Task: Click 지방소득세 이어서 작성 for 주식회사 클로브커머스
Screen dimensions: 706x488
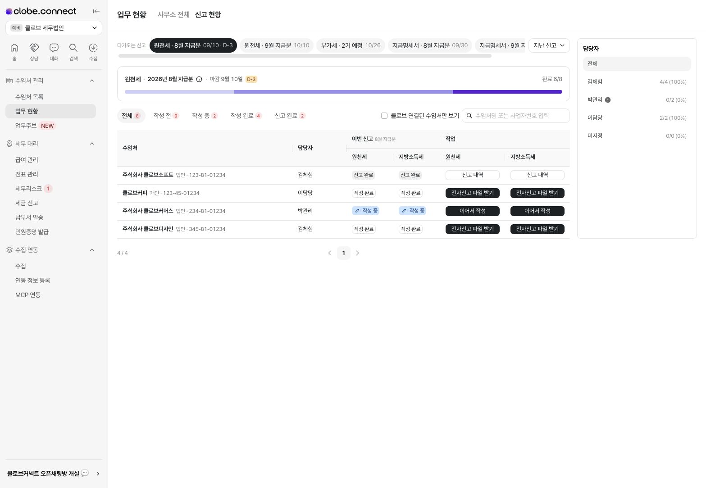Action: point(537,211)
